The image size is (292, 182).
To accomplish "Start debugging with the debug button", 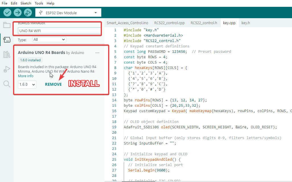I will [x=28, y=12].
